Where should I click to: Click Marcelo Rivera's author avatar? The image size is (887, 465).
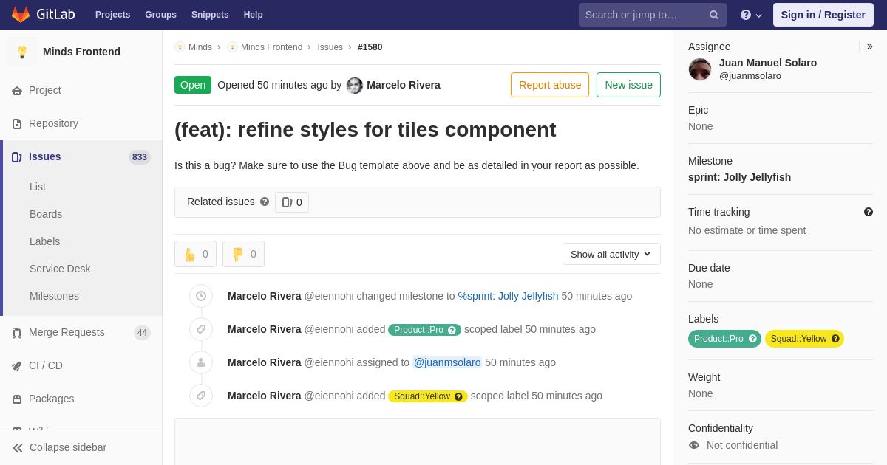355,85
